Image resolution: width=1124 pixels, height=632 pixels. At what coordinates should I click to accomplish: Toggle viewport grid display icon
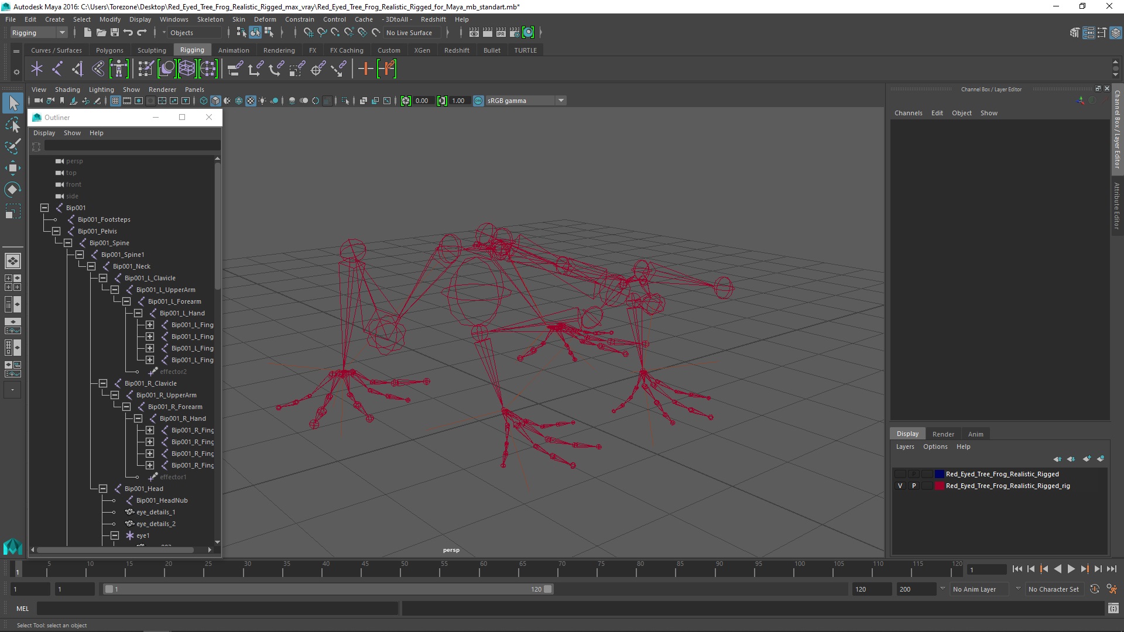pyautogui.click(x=115, y=101)
